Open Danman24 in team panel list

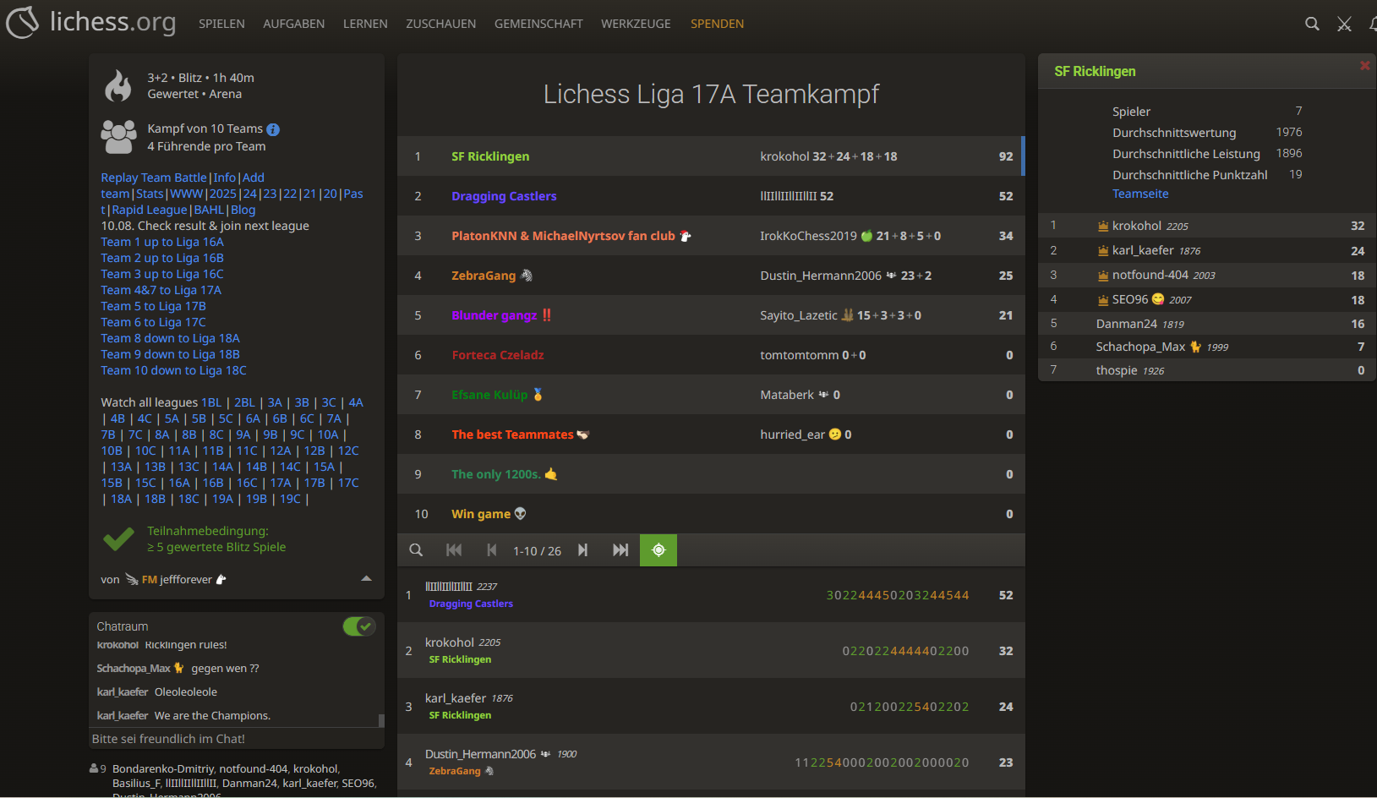click(x=1207, y=324)
